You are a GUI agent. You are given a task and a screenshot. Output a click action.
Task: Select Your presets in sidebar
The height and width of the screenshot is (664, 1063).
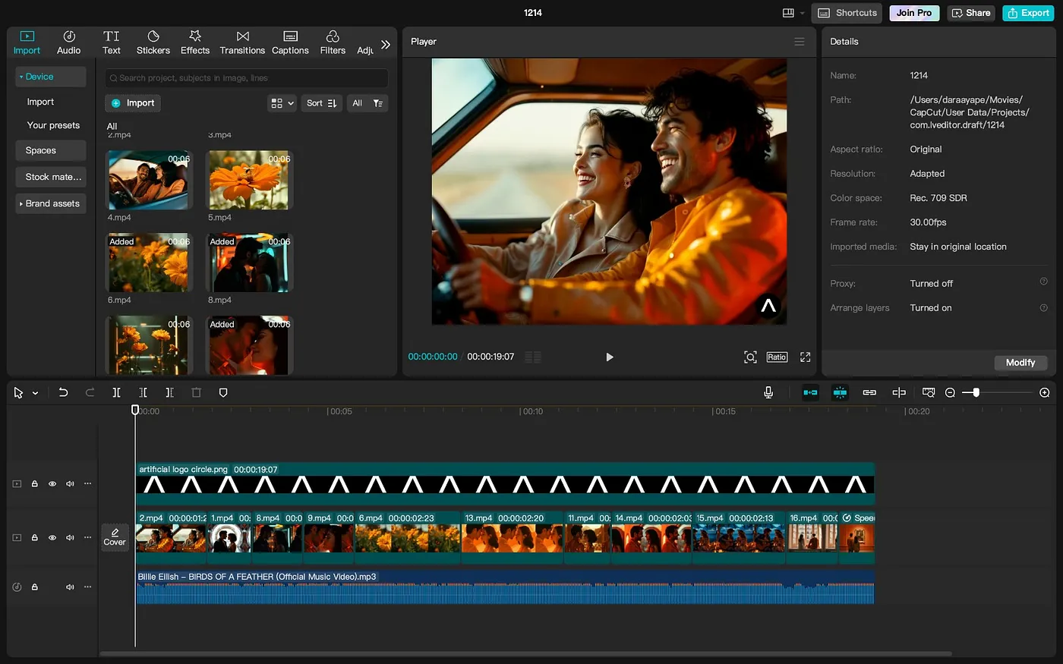click(x=53, y=125)
